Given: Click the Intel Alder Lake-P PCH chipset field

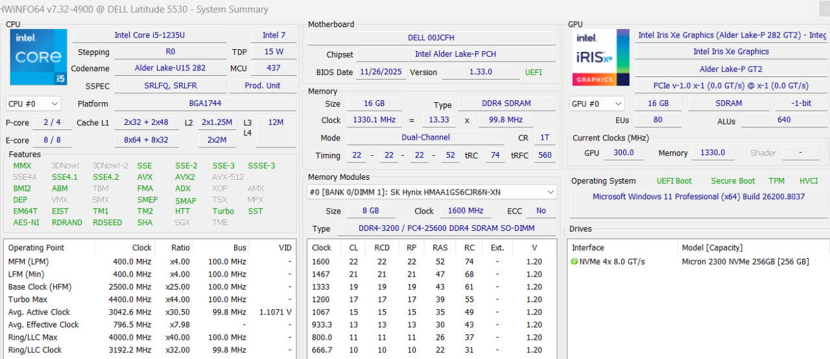Looking at the screenshot, I should pos(455,54).
